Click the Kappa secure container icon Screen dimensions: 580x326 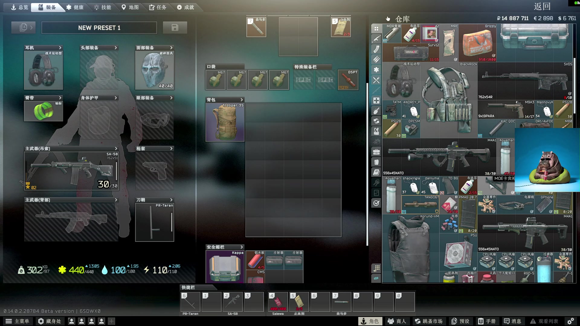tap(225, 267)
